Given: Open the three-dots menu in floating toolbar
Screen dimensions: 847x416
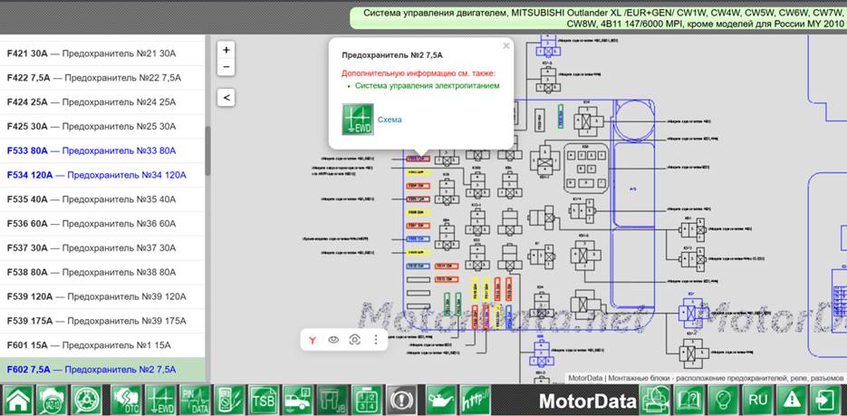Looking at the screenshot, I should coord(376,340).
